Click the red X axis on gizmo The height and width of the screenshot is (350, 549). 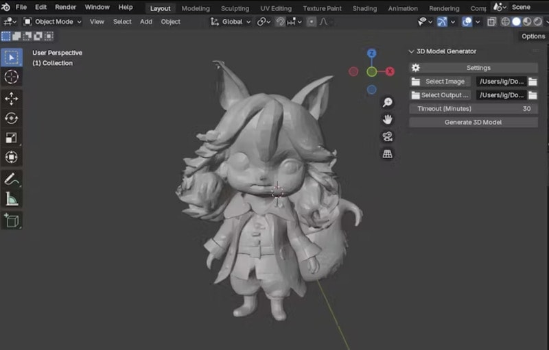[x=390, y=71]
